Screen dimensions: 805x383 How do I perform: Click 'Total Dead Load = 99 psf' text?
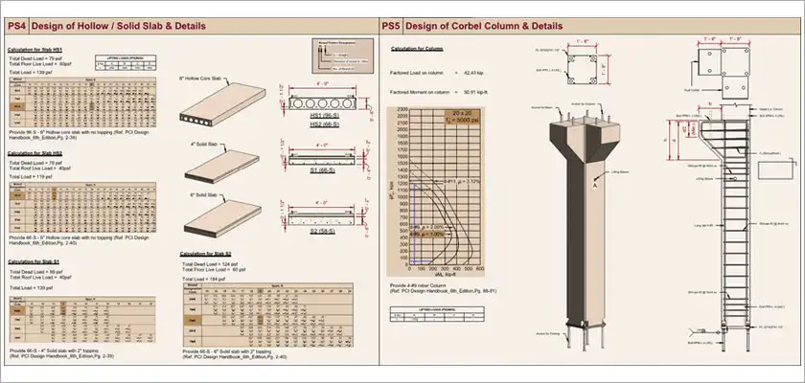(34, 272)
